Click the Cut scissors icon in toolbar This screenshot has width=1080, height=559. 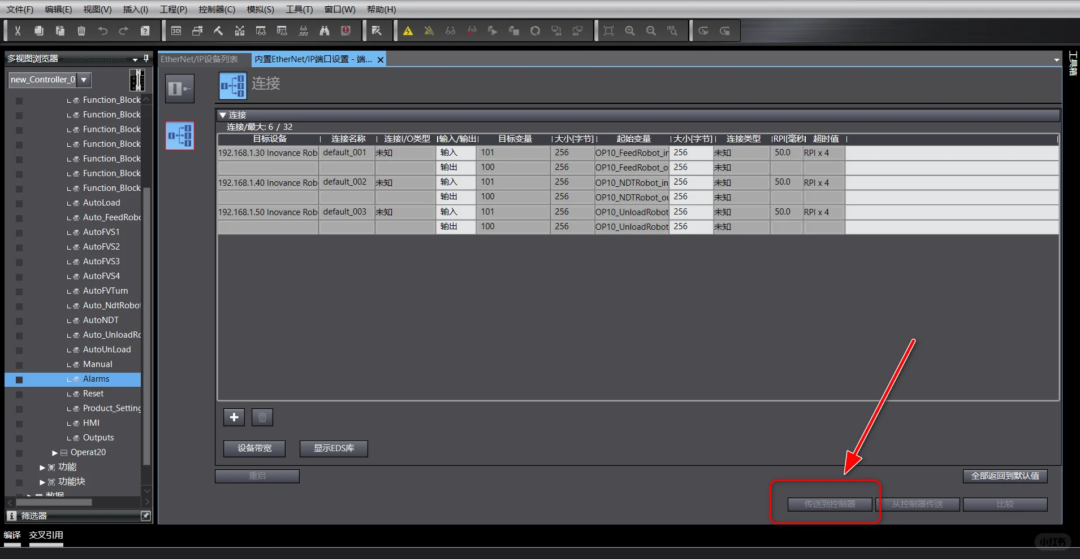[x=18, y=31]
